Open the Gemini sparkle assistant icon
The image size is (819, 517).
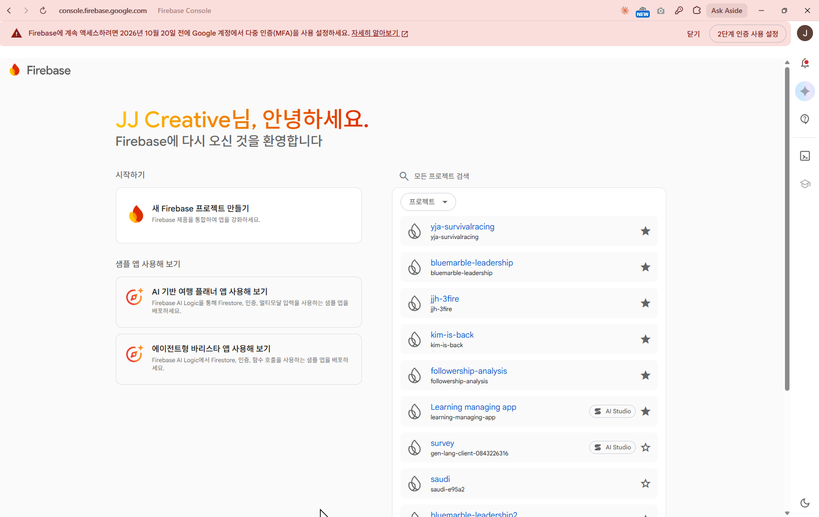(x=805, y=91)
